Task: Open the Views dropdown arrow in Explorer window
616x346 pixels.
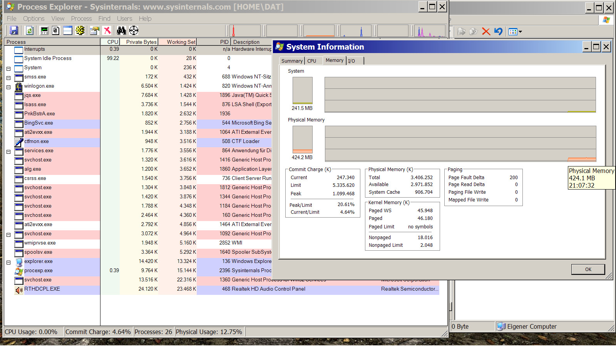Action: coord(520,32)
